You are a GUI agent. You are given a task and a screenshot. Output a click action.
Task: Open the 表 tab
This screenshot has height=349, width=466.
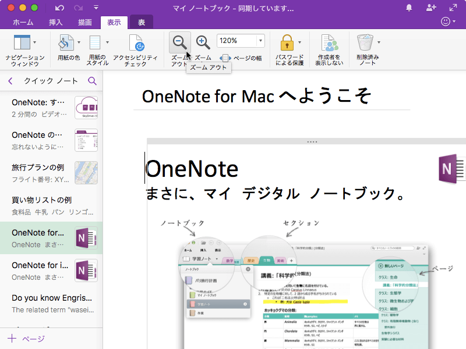(x=142, y=22)
